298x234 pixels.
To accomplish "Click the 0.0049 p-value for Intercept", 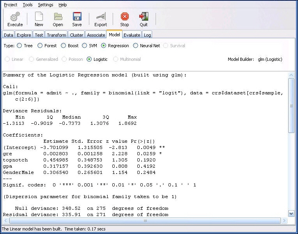I will (x=146, y=147).
